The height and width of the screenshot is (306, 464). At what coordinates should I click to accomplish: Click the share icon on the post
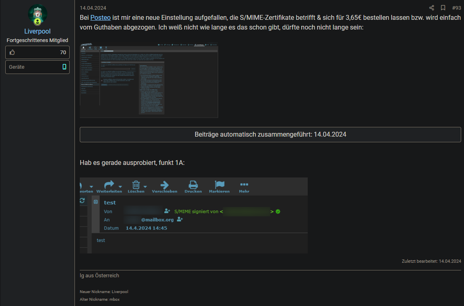tap(432, 8)
